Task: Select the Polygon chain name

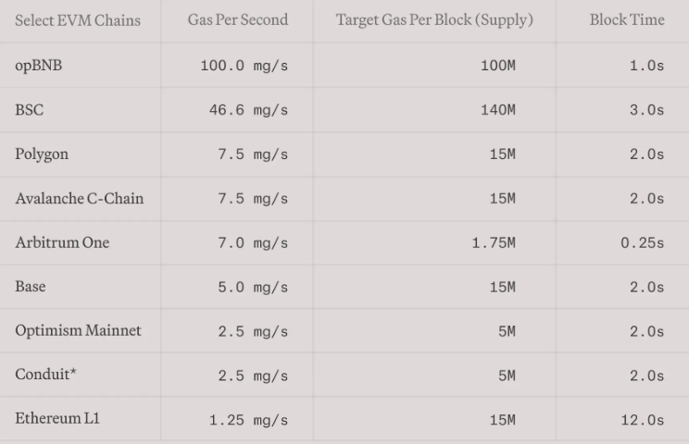Action: click(42, 154)
